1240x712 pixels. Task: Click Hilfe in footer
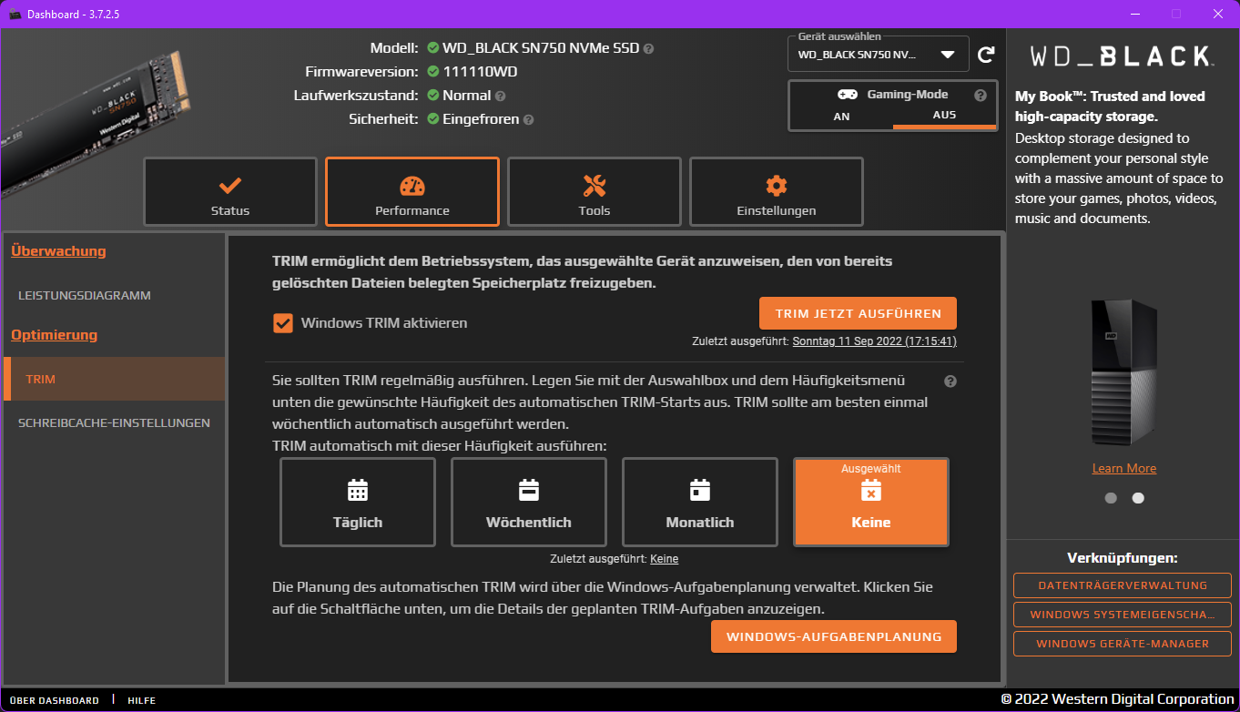(142, 700)
